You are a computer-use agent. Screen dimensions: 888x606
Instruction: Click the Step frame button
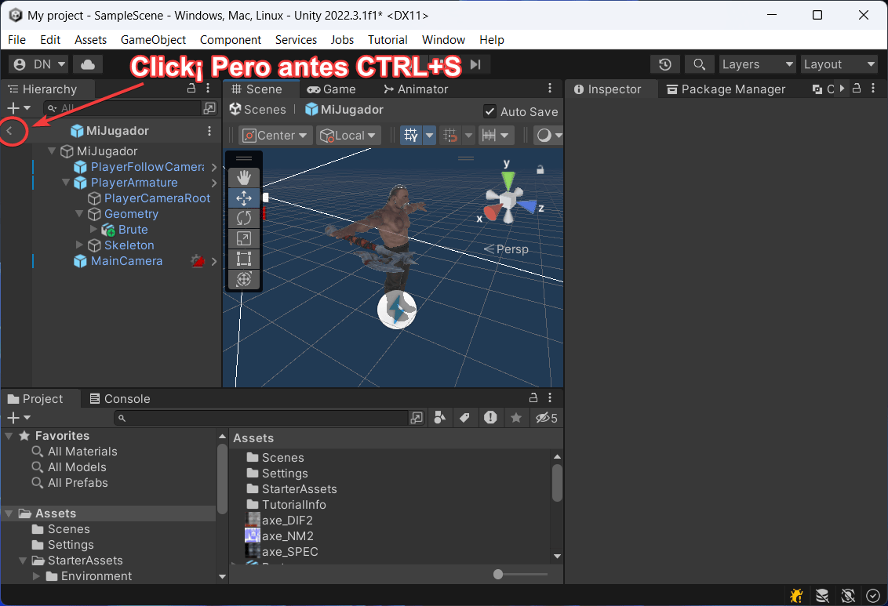pyautogui.click(x=475, y=64)
